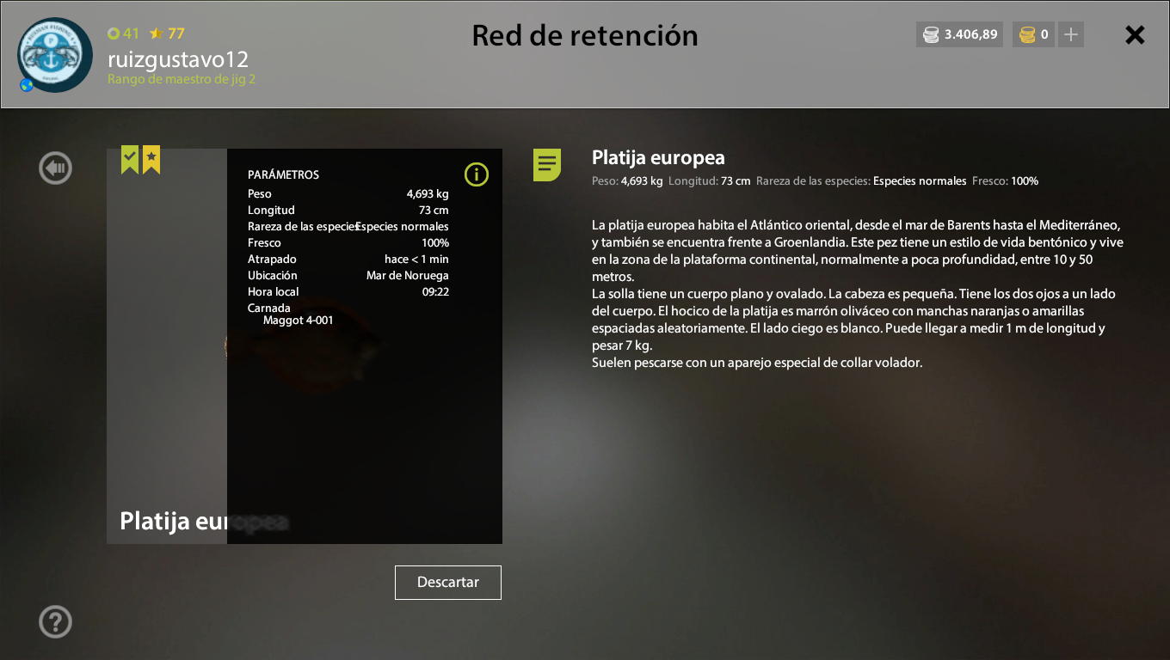Toggle the star bookmark on fish card
This screenshot has width=1170, height=660.
click(x=151, y=160)
